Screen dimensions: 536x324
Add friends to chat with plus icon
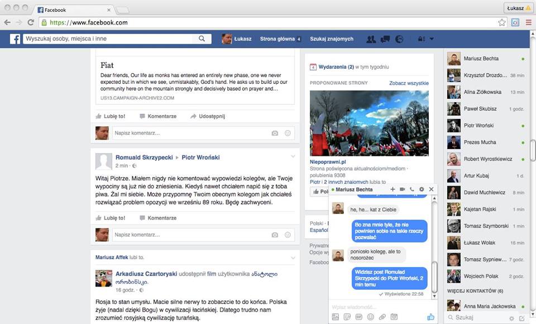pos(393,189)
